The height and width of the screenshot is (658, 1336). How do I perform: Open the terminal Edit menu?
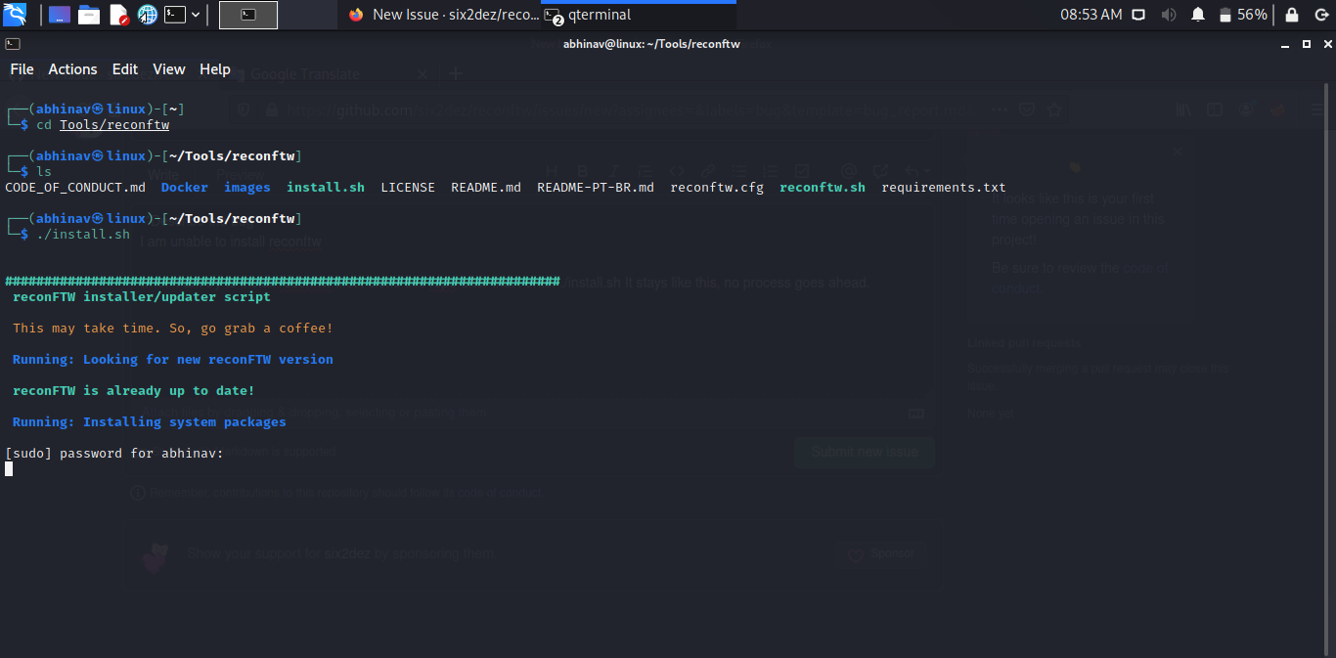(125, 69)
